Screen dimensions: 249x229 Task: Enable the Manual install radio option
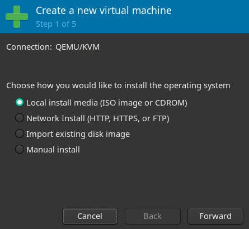pos(20,149)
